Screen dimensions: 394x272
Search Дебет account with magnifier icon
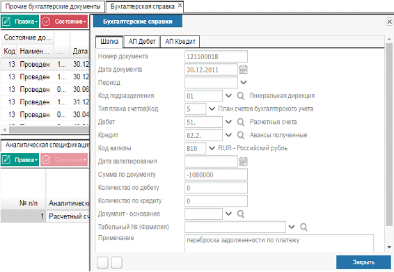pos(240,122)
